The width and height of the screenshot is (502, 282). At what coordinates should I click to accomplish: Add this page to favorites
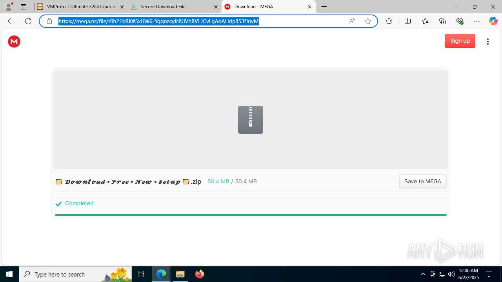tap(368, 21)
